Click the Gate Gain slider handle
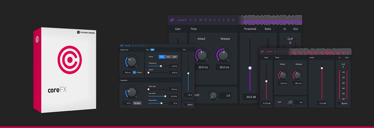Viewport: 374px width, 128px height. click(266, 81)
